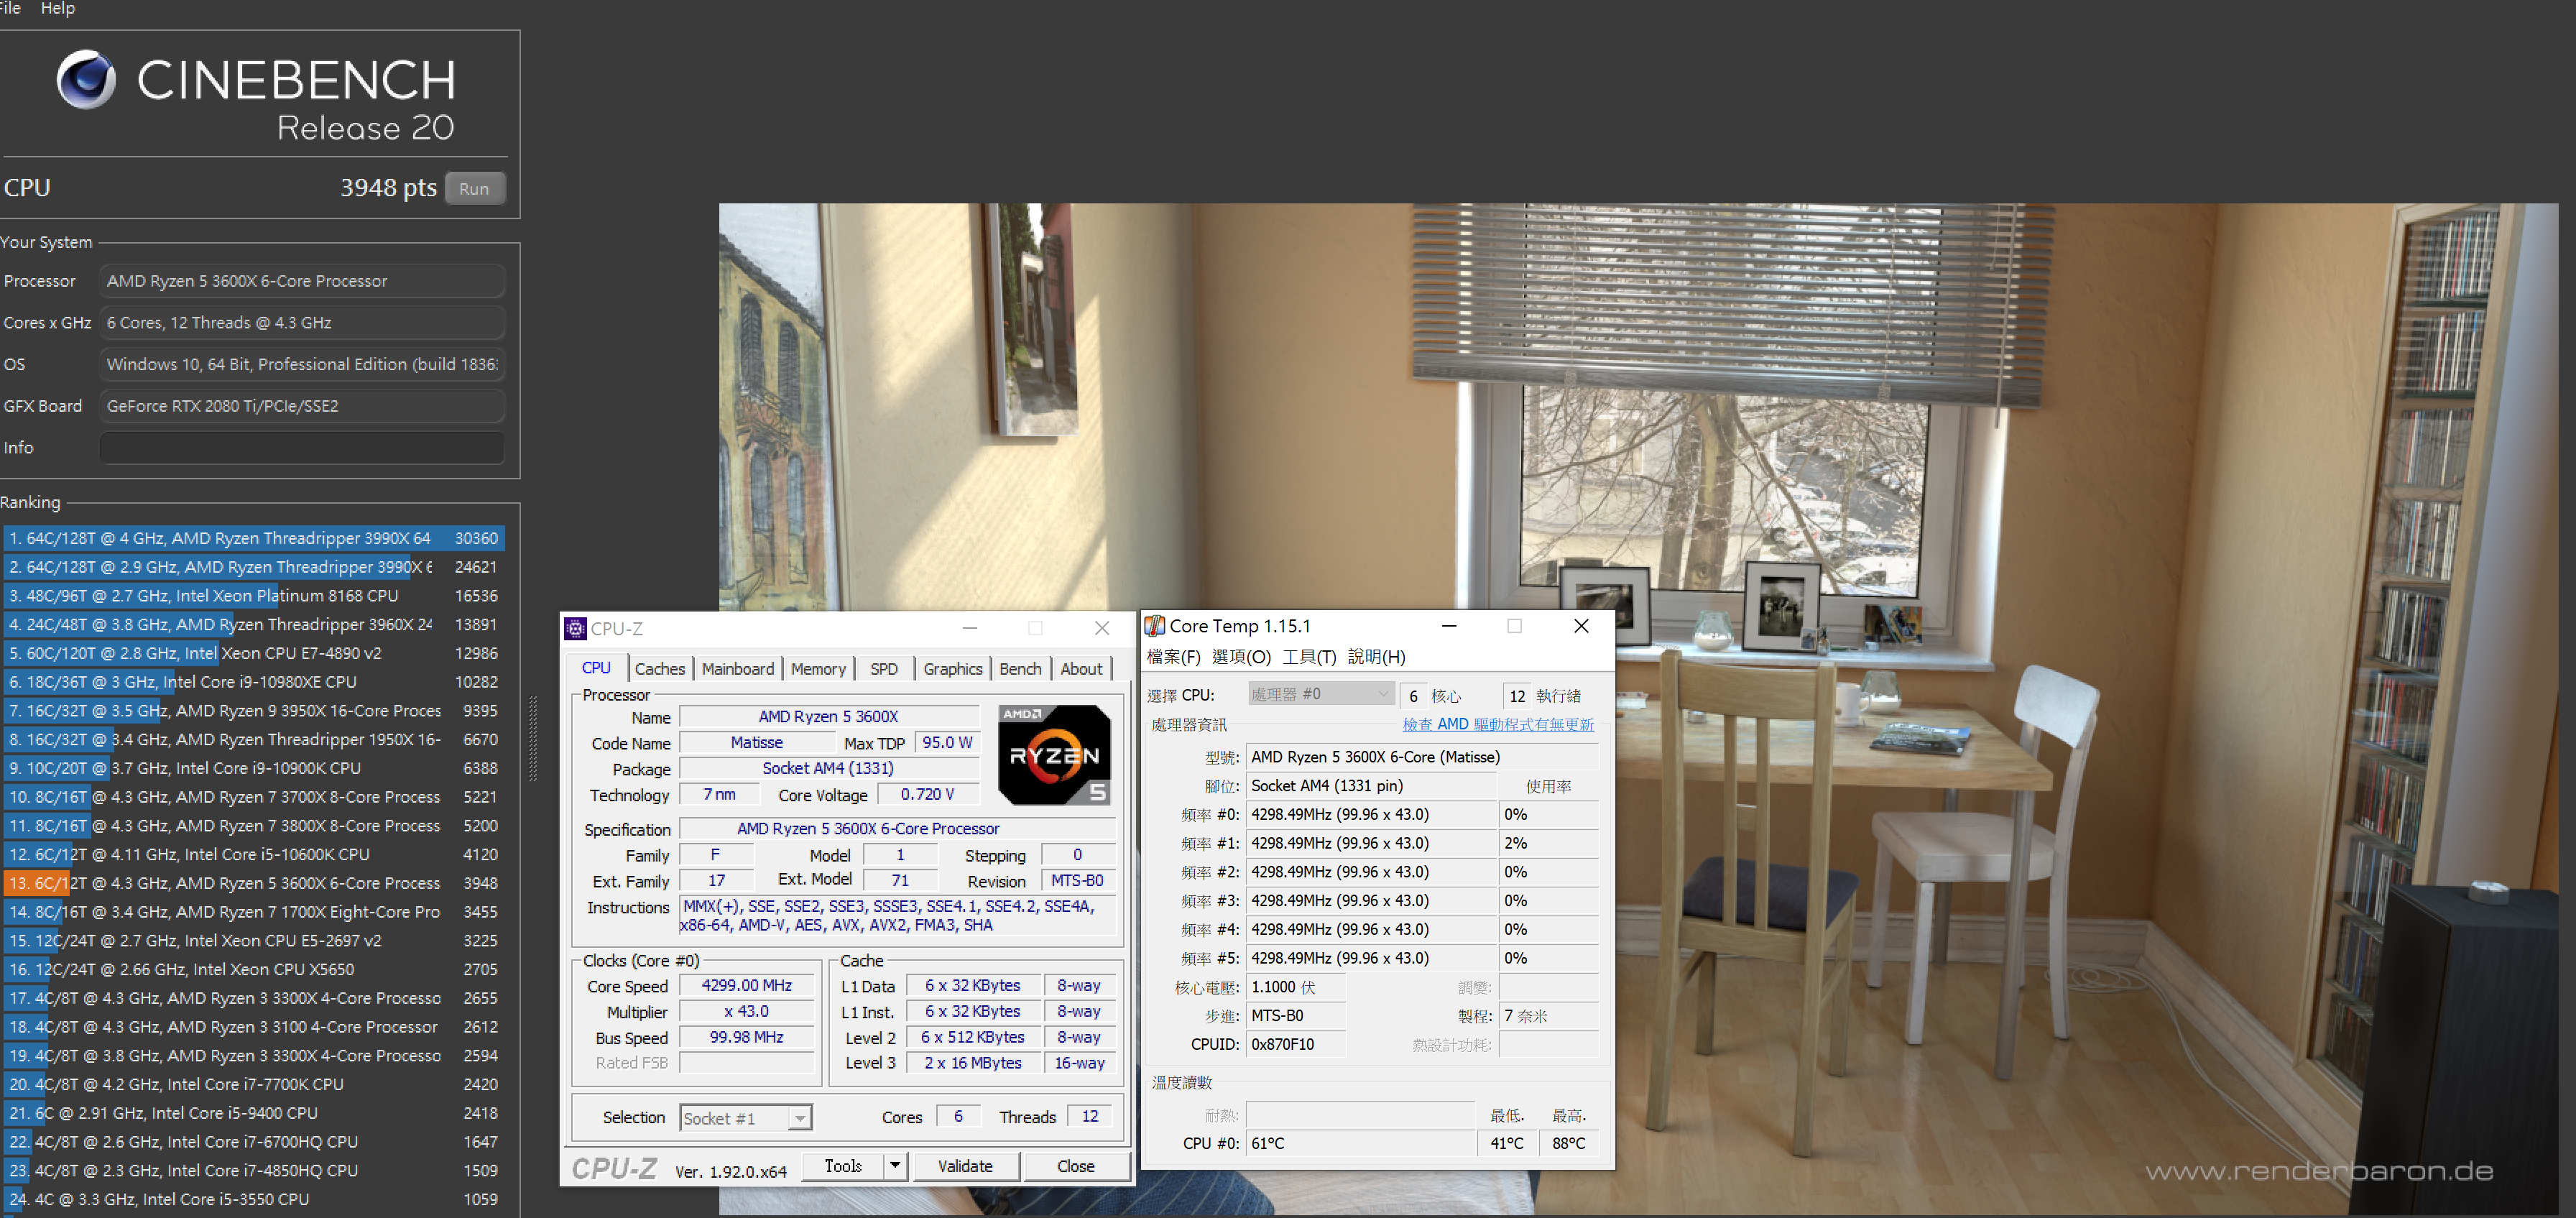Open the 工具(T) menu in Core Temp
Image resolution: width=2576 pixels, height=1218 pixels.
click(x=1309, y=657)
